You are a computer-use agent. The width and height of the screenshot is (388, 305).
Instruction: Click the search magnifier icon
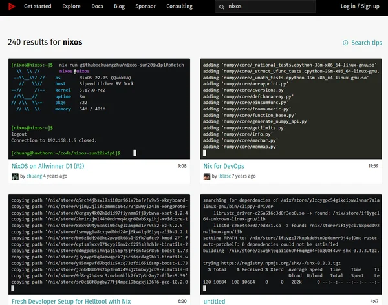click(222, 7)
